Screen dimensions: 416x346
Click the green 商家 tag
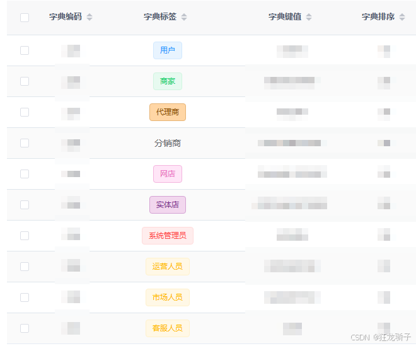click(168, 81)
